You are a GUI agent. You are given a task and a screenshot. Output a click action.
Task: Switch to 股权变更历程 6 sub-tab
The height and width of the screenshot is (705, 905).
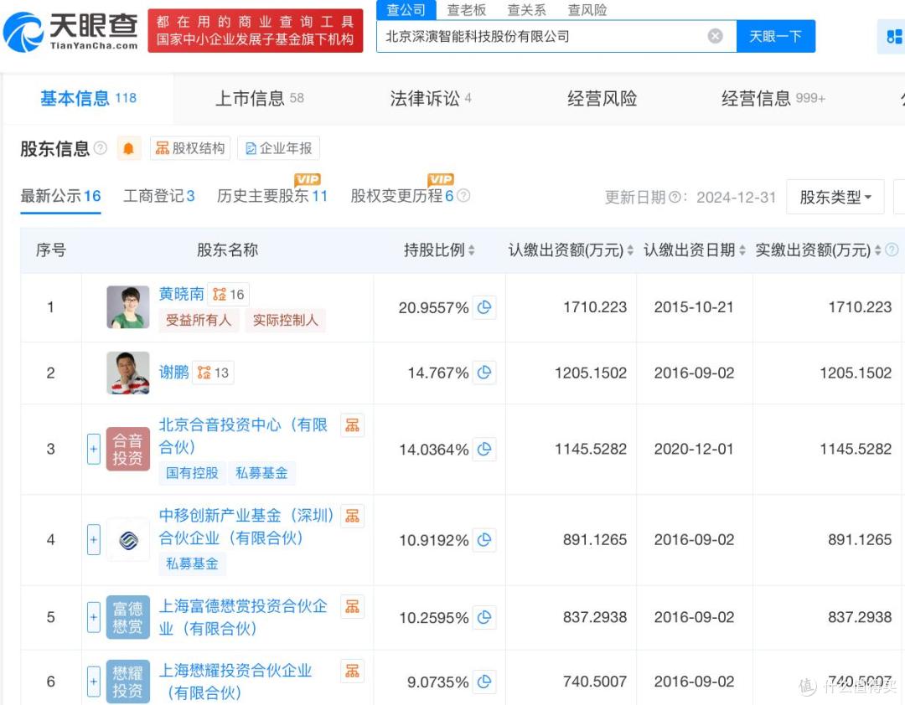[x=401, y=196]
